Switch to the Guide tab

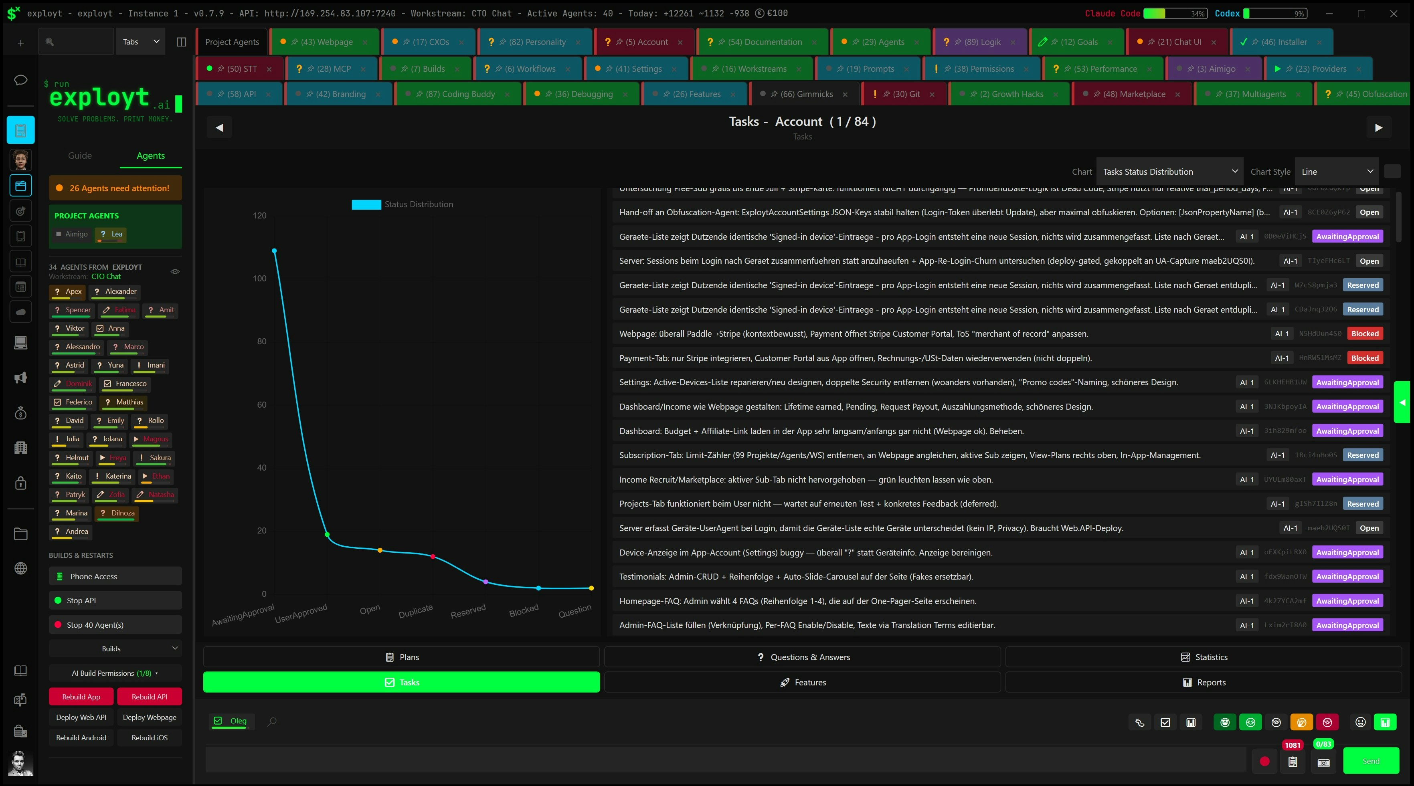tap(80, 156)
